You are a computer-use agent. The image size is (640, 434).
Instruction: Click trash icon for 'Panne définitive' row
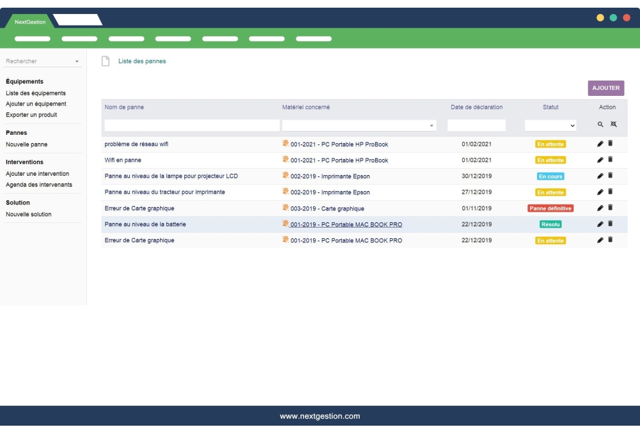610,208
